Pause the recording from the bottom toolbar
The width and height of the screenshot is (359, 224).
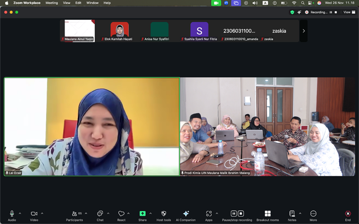(x=234, y=214)
